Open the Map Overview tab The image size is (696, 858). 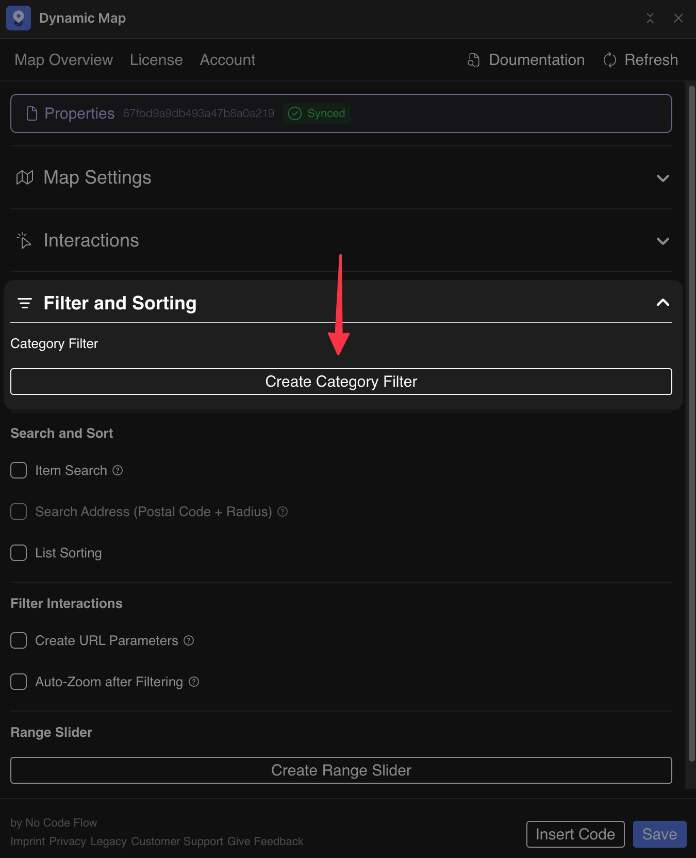[x=64, y=60]
